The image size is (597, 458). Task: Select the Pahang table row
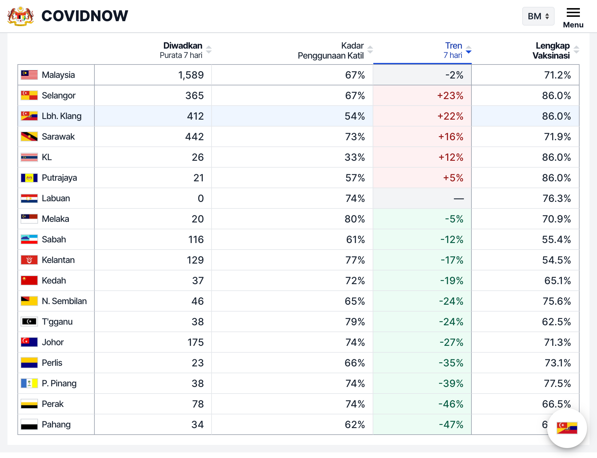(x=56, y=424)
